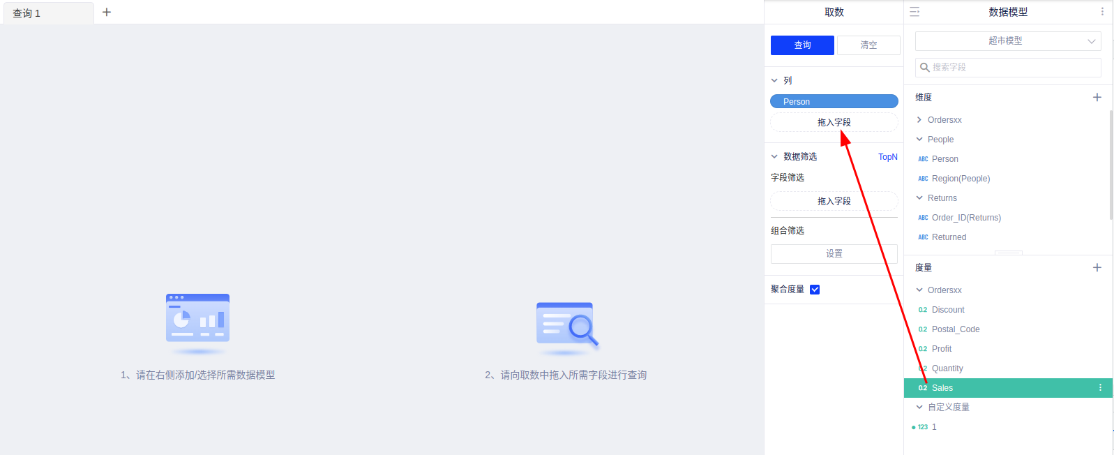Viewport: 1114px width, 455px height.
Task: Click the magnifier icon in field search
Action: (924, 68)
